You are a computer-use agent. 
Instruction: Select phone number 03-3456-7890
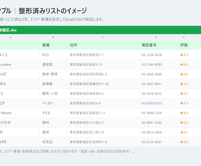[152, 74]
